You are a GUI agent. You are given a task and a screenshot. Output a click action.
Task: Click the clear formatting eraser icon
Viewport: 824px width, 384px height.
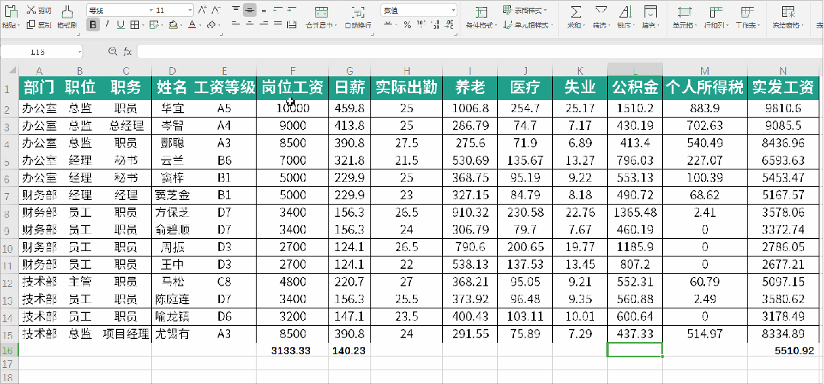(210, 24)
